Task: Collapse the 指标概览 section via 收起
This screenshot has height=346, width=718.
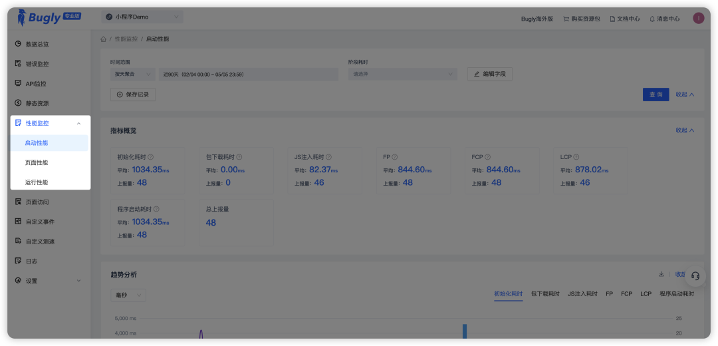Action: click(x=685, y=130)
